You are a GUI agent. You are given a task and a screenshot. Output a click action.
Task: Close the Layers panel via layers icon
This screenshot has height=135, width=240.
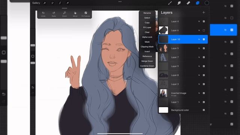[198, 3]
